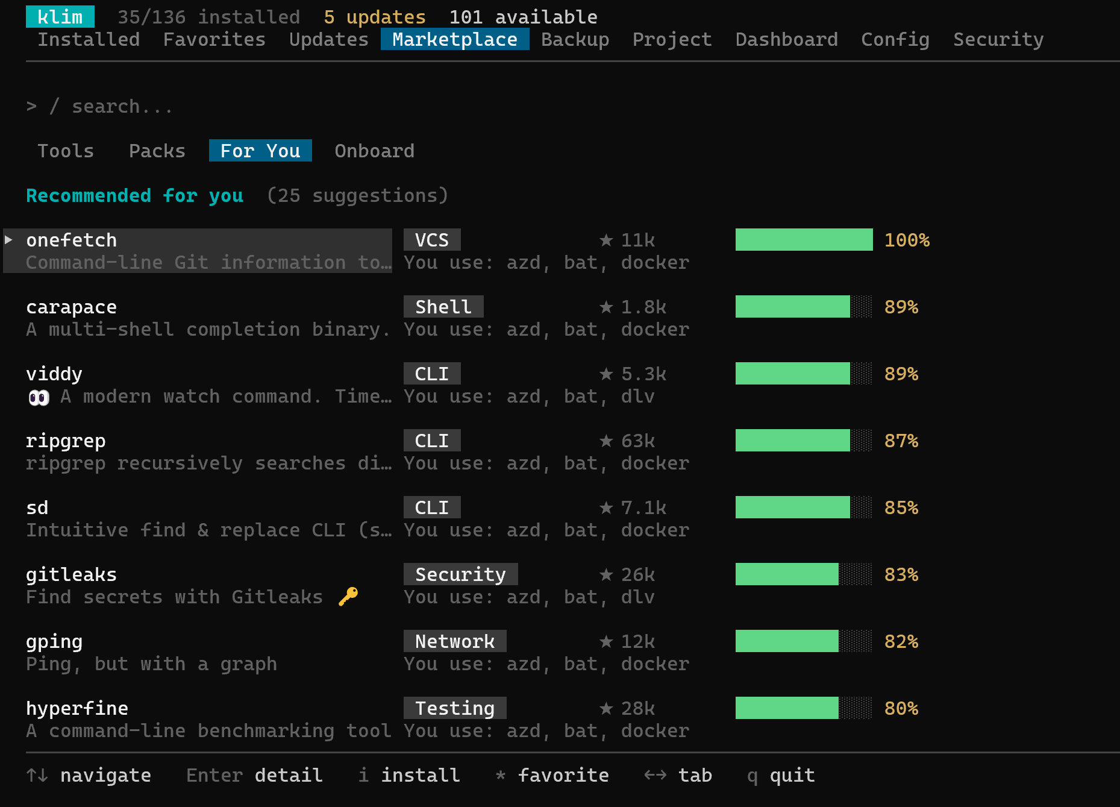The image size is (1120, 807).
Task: Click the search prompt chevron
Action: click(x=31, y=107)
